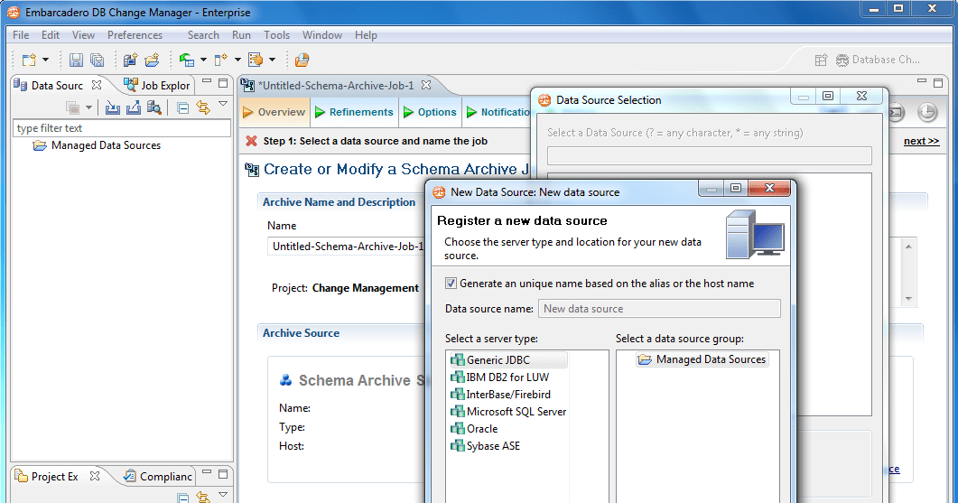Viewport: 958px width, 503px height.
Task: Go to the Refinements step
Action: tap(354, 112)
